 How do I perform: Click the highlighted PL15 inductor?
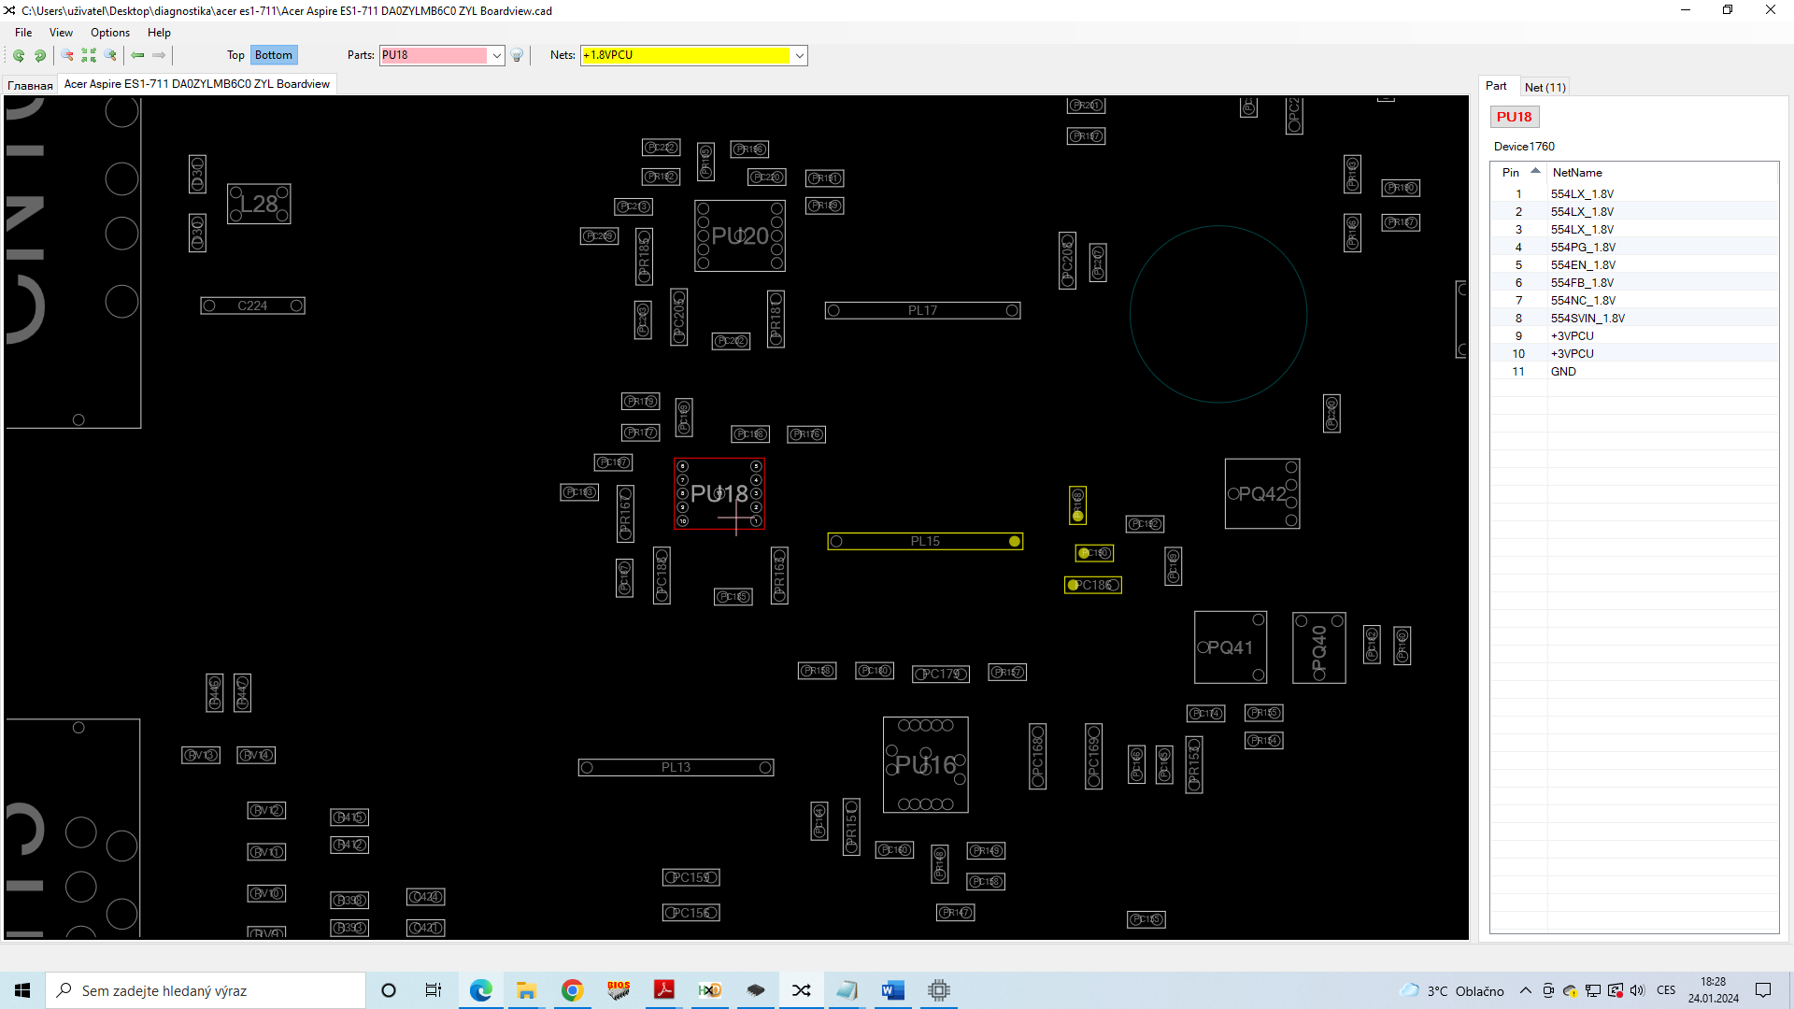tap(925, 541)
